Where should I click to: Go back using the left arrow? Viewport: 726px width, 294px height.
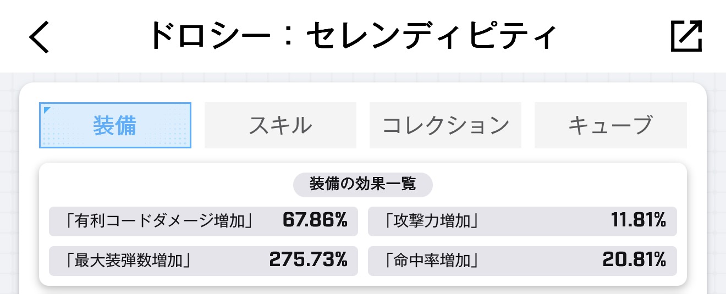(x=39, y=37)
